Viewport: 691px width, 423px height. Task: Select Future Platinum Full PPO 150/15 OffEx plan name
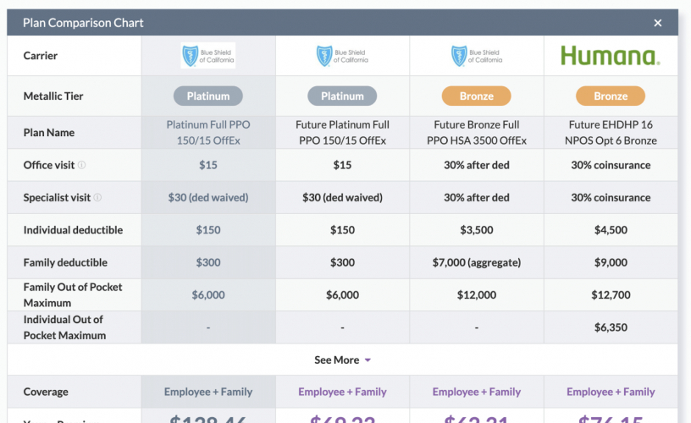(x=342, y=133)
